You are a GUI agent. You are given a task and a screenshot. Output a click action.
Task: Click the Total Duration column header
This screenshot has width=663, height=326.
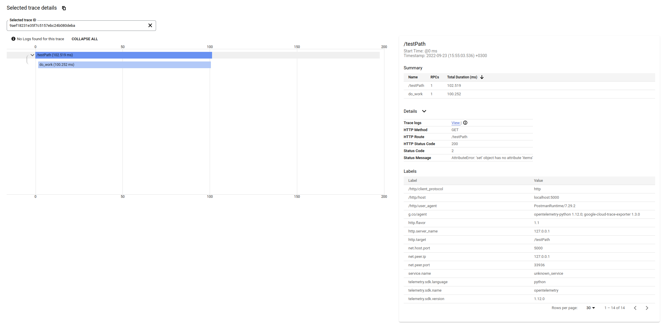point(462,77)
